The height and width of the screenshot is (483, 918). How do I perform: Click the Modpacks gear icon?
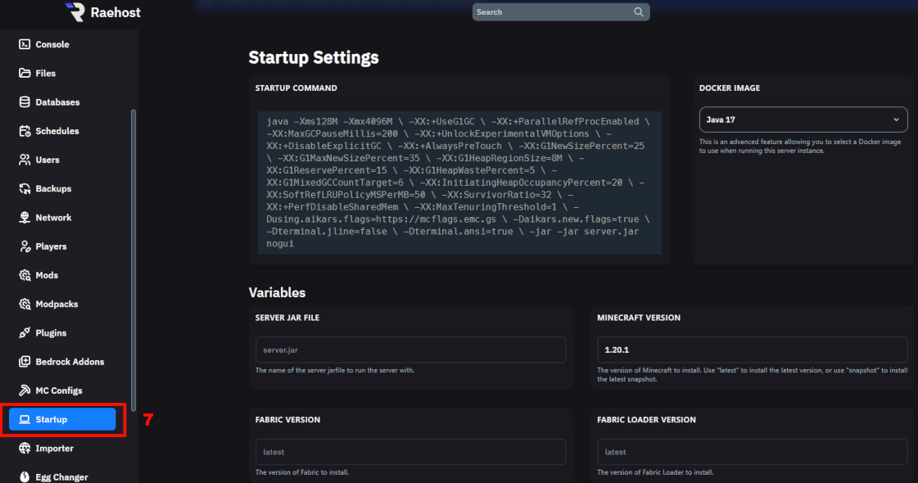(x=25, y=304)
